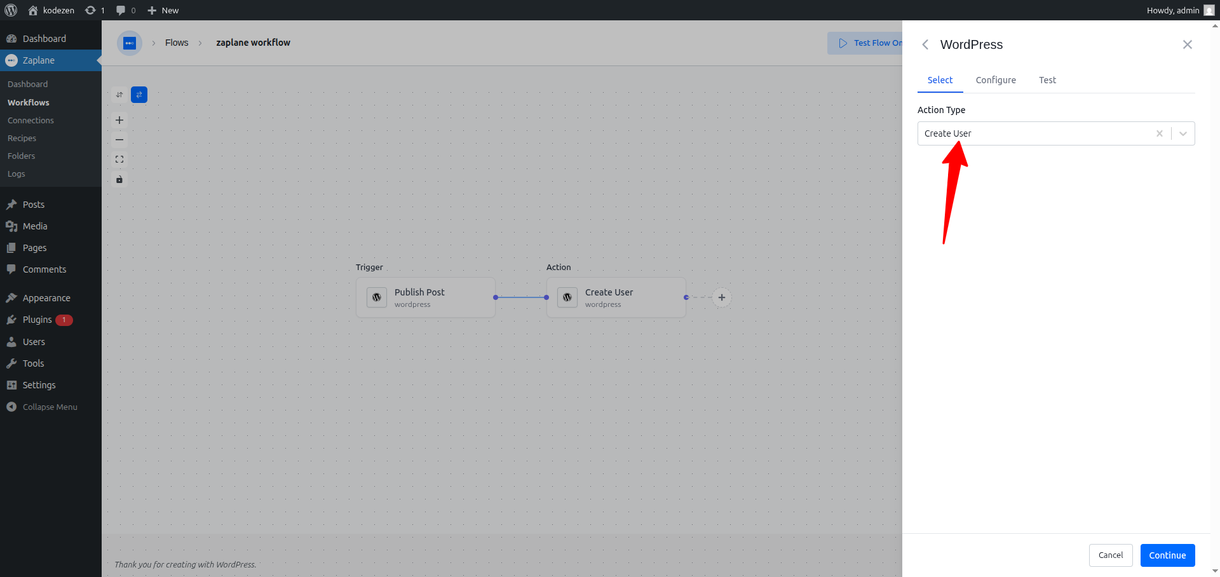Add a new step after Create User node
The height and width of the screenshot is (577, 1220).
(x=722, y=297)
